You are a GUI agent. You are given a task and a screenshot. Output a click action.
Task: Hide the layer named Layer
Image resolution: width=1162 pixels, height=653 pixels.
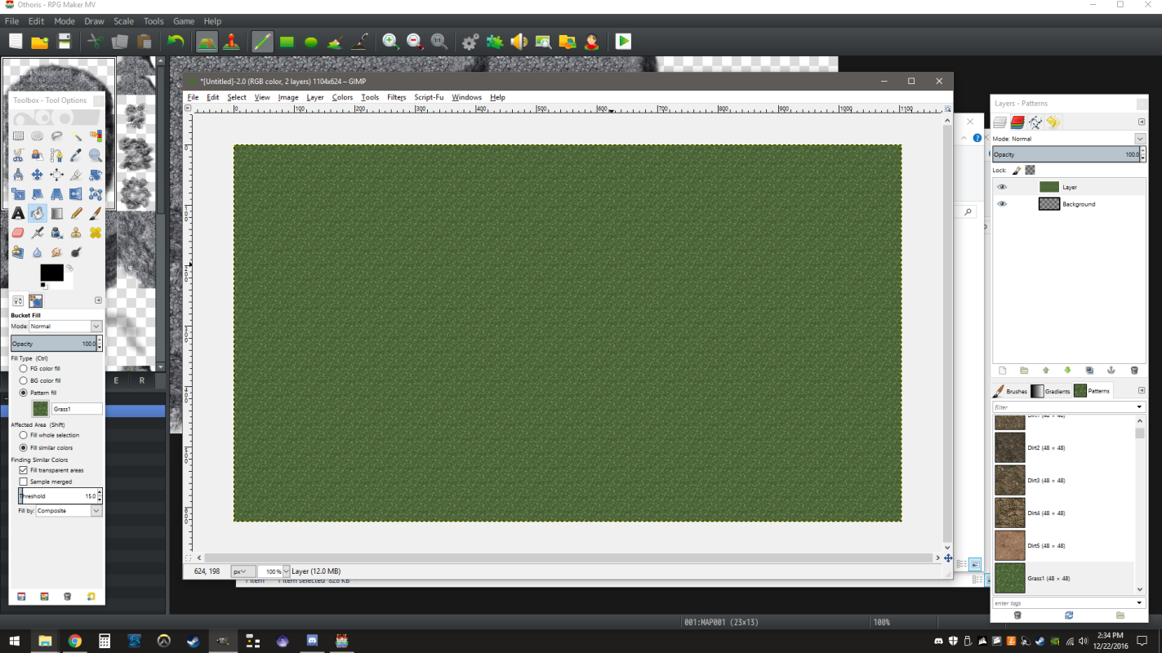point(1002,187)
